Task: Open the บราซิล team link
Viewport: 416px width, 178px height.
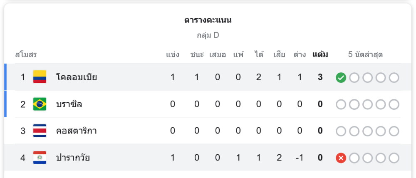Action: [69, 104]
